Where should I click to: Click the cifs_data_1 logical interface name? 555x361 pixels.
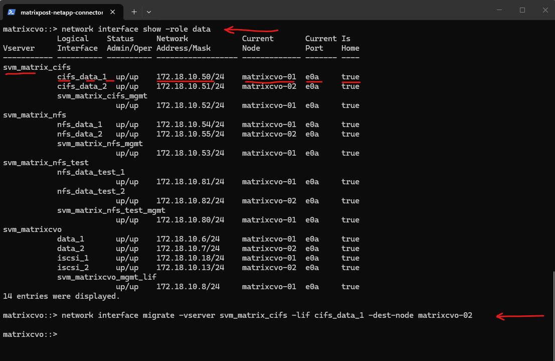82,77
